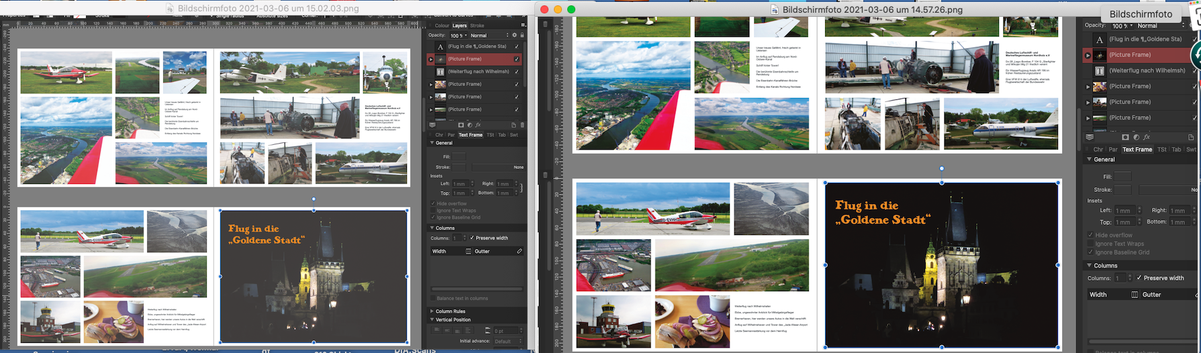
Task: Select justify vertical alignment icon in left window
Action: click(x=468, y=330)
